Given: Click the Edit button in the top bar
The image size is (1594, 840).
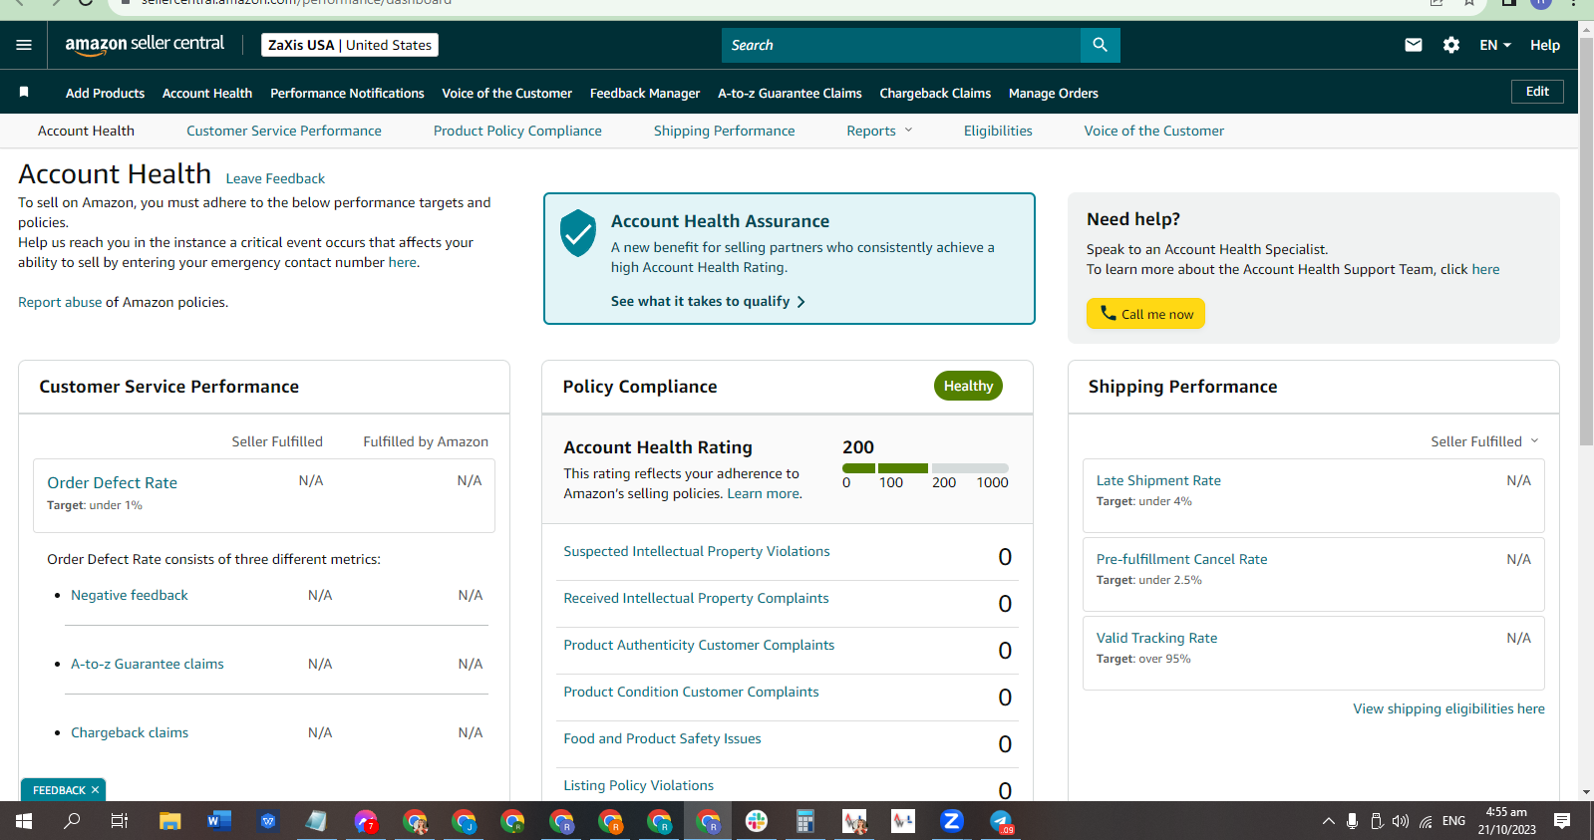Looking at the screenshot, I should [1537, 92].
